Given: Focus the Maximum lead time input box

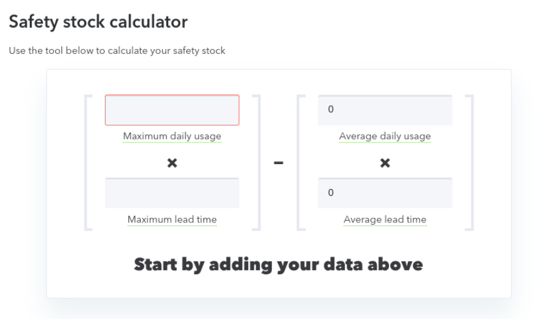Looking at the screenshot, I should [x=172, y=193].
